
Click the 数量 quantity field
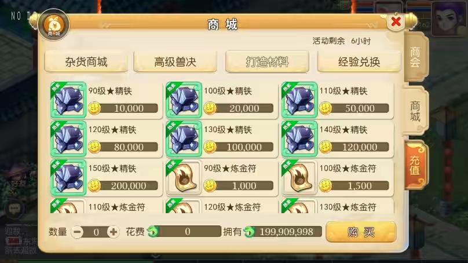[96, 232]
